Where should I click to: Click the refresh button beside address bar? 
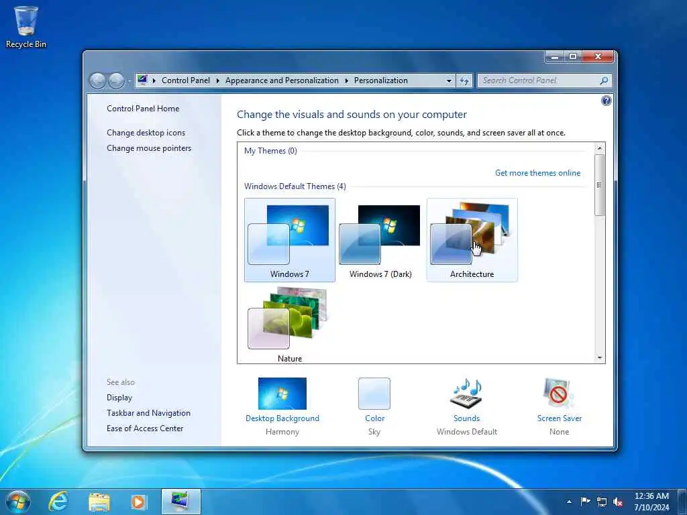[x=464, y=80]
